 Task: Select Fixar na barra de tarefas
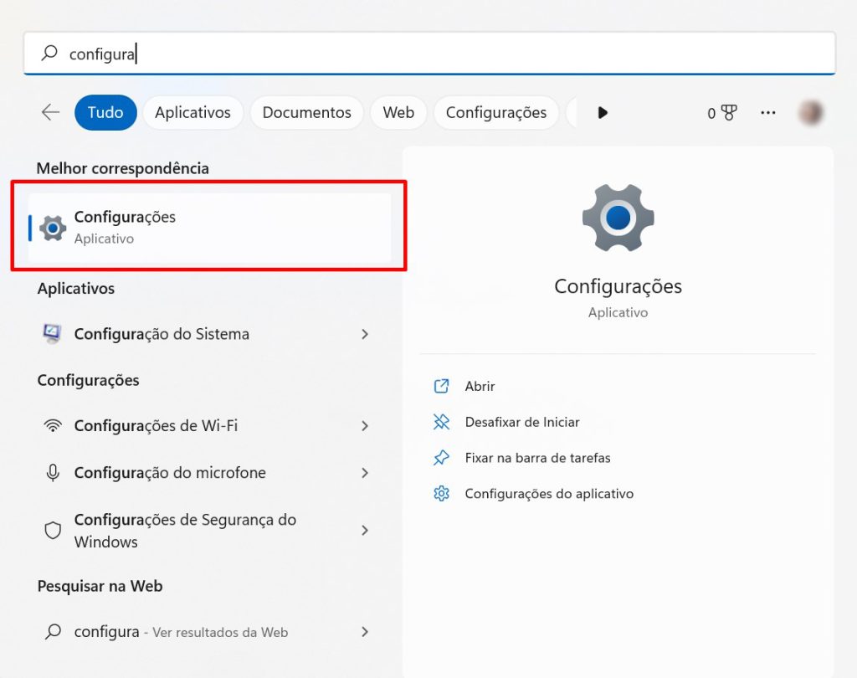[537, 458]
